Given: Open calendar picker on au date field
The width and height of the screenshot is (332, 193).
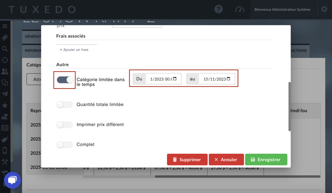Looking at the screenshot, I should pos(228,79).
